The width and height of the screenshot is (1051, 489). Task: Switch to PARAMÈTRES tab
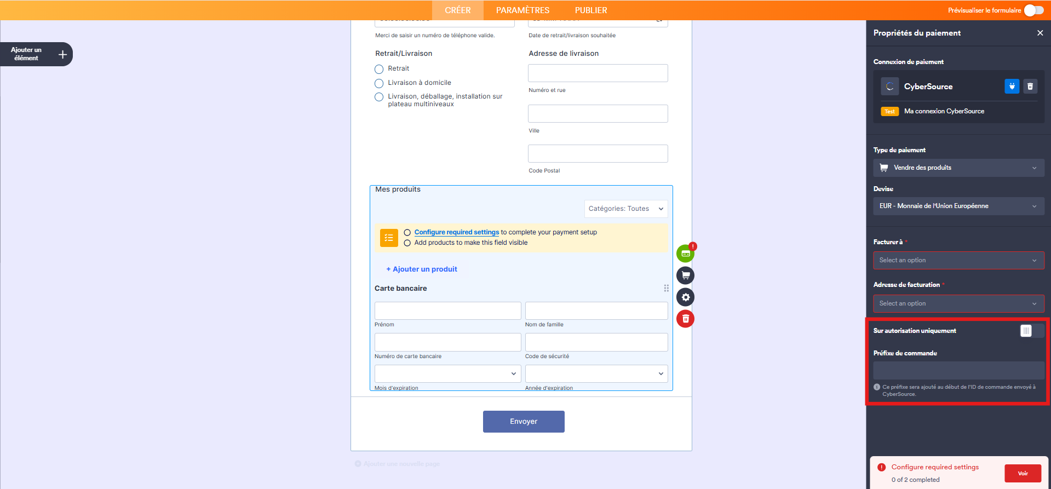[522, 10]
